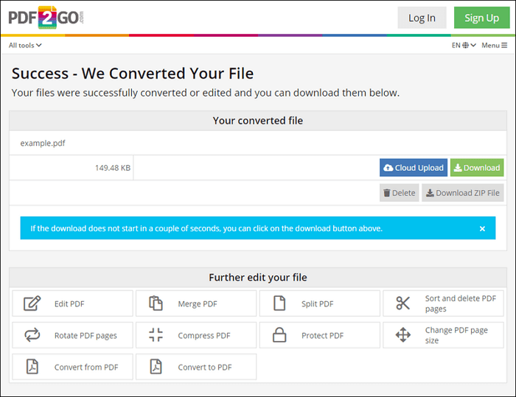Dismiss the blue download notice

(482, 228)
